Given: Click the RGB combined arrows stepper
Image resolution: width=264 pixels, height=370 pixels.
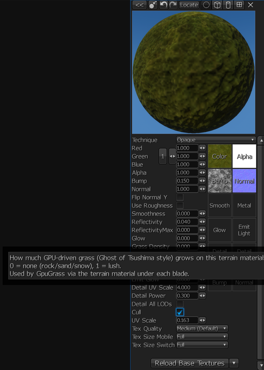Looking at the screenshot, I should (x=172, y=156).
